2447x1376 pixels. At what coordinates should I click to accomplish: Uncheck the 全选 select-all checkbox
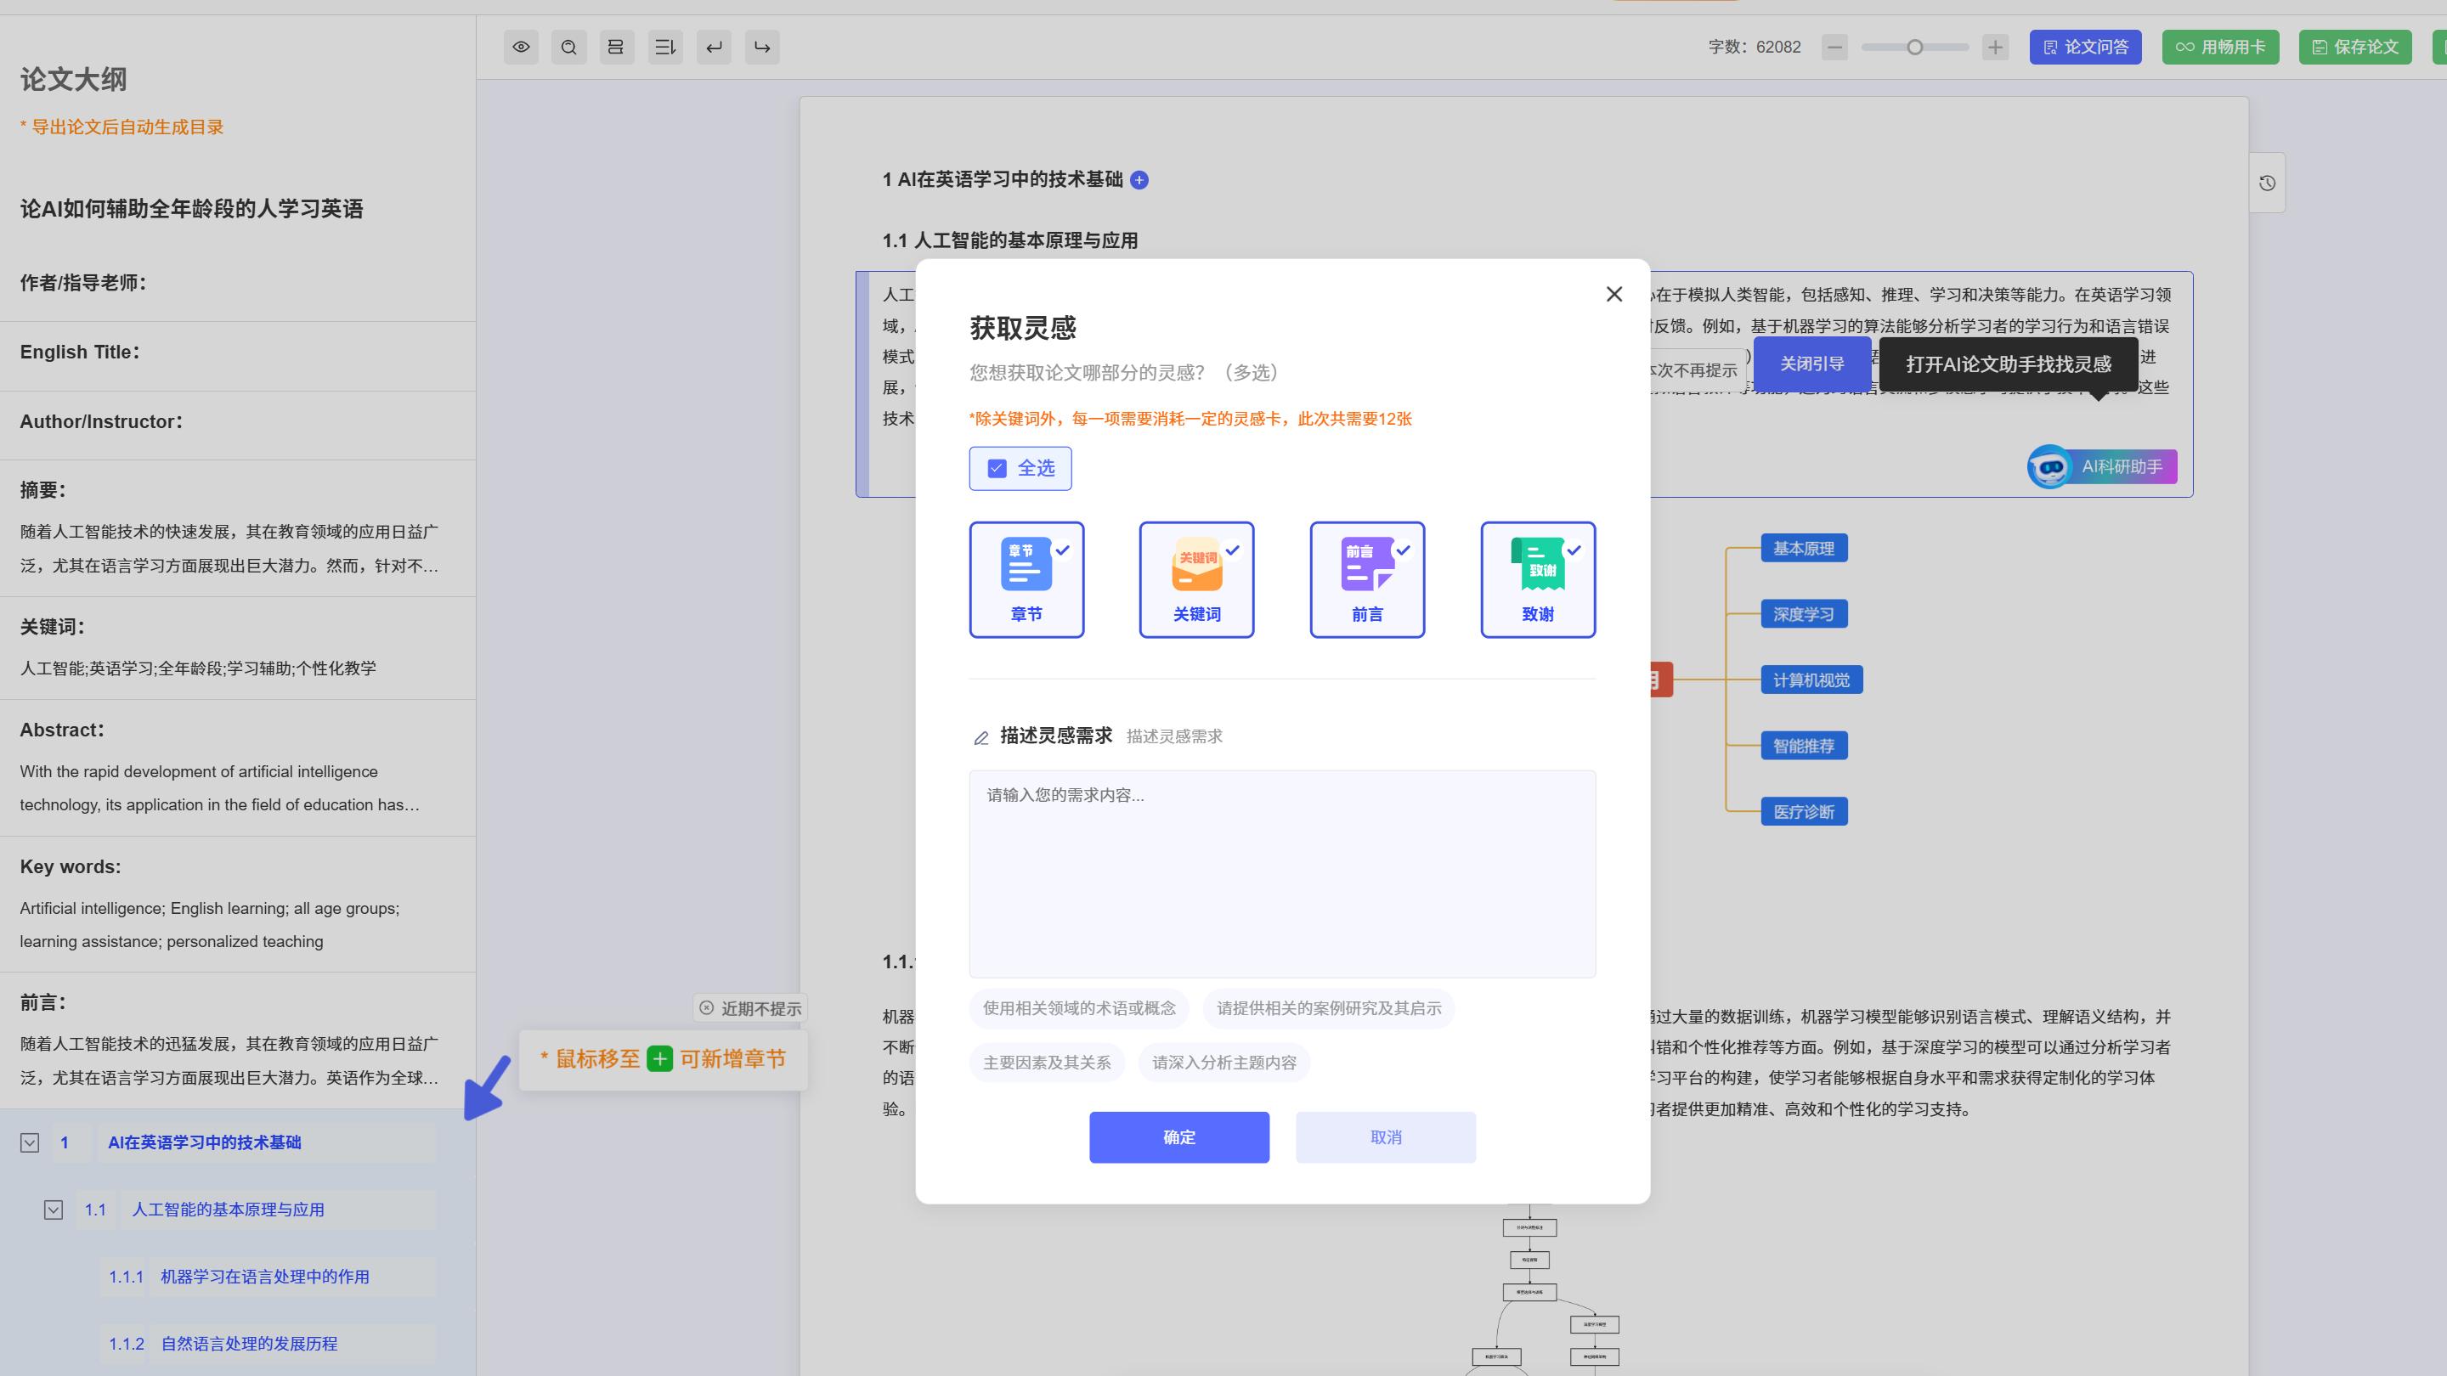pyautogui.click(x=996, y=468)
